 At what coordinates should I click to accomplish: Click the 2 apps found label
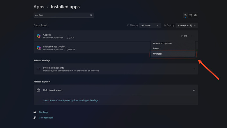[40, 25]
